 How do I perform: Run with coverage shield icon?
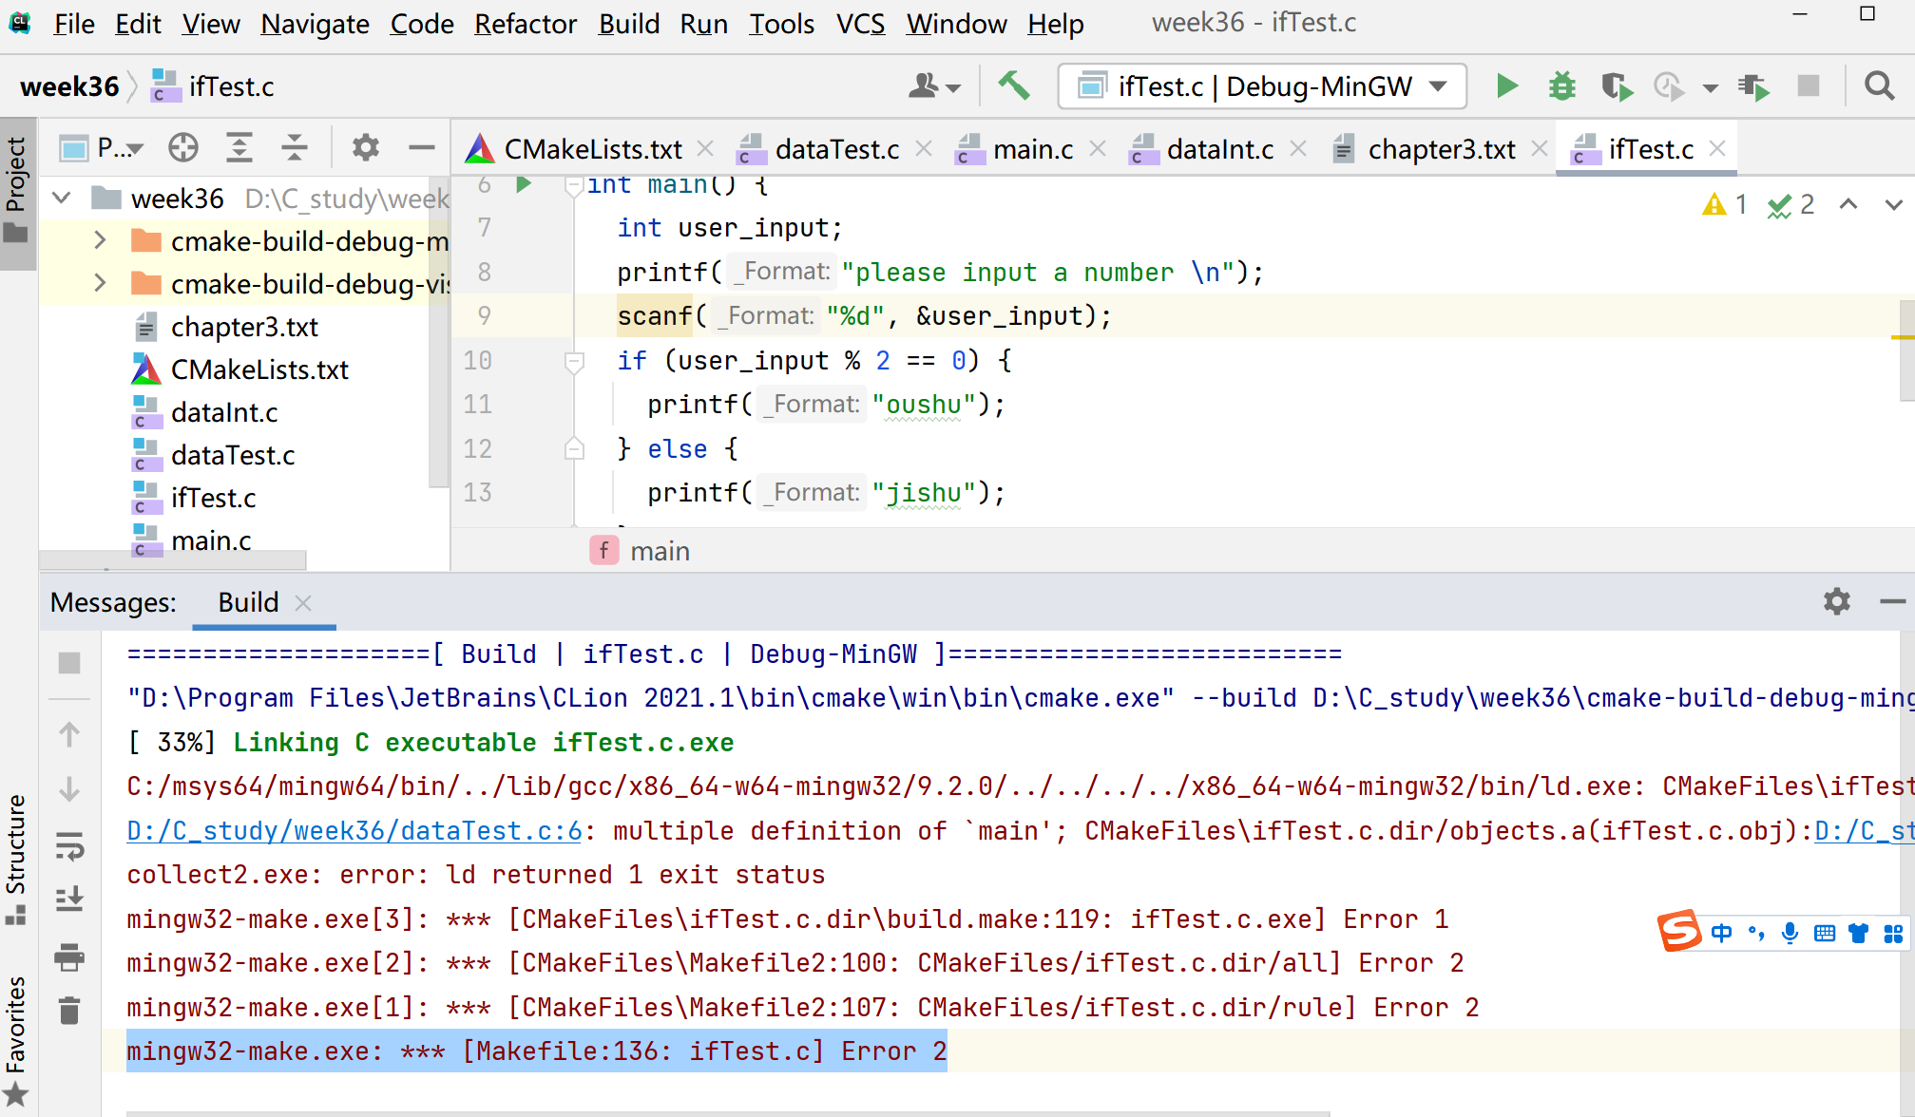tap(1616, 86)
